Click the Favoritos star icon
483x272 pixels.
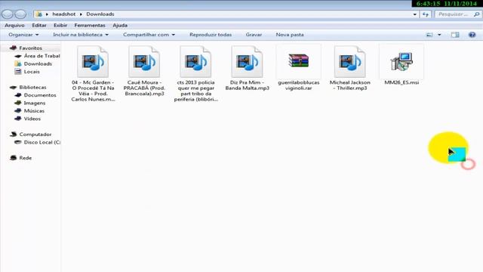13,48
